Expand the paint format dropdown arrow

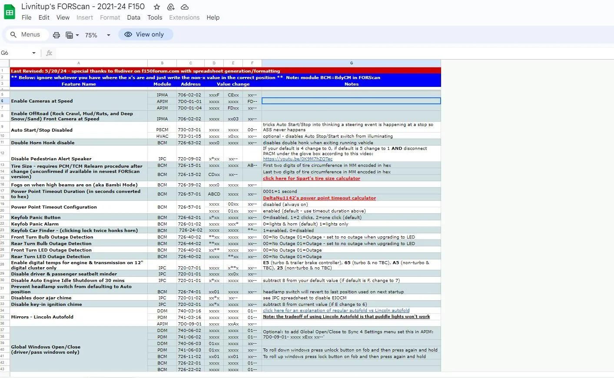(76, 34)
